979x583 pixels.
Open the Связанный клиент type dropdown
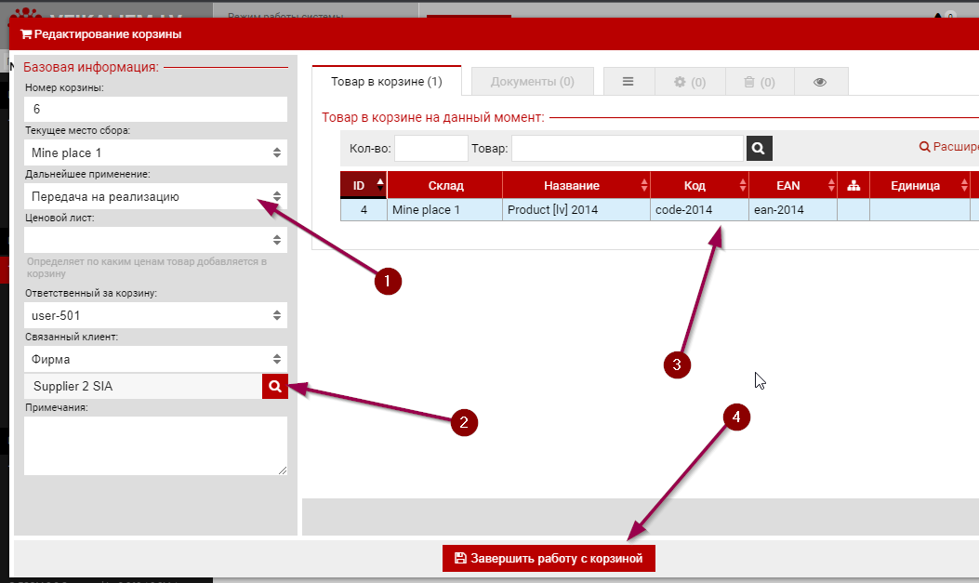click(155, 359)
